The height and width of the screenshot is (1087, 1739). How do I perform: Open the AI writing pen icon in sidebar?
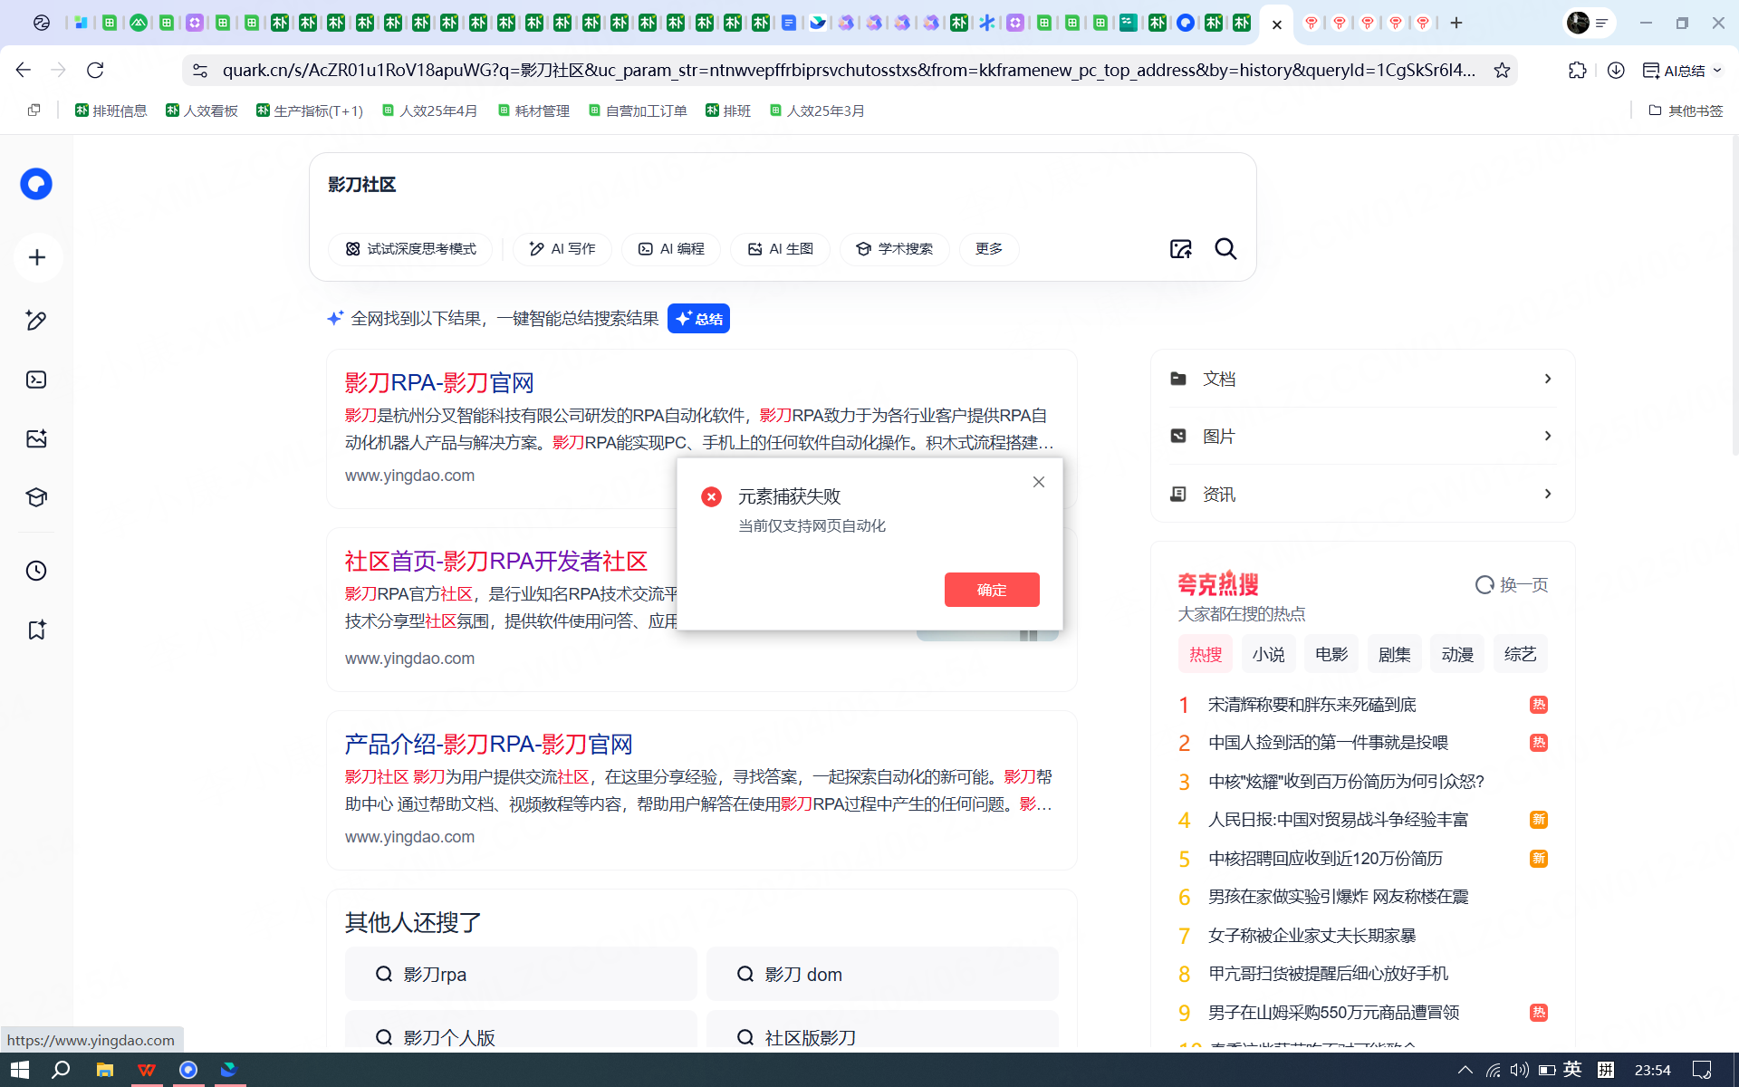(36, 320)
